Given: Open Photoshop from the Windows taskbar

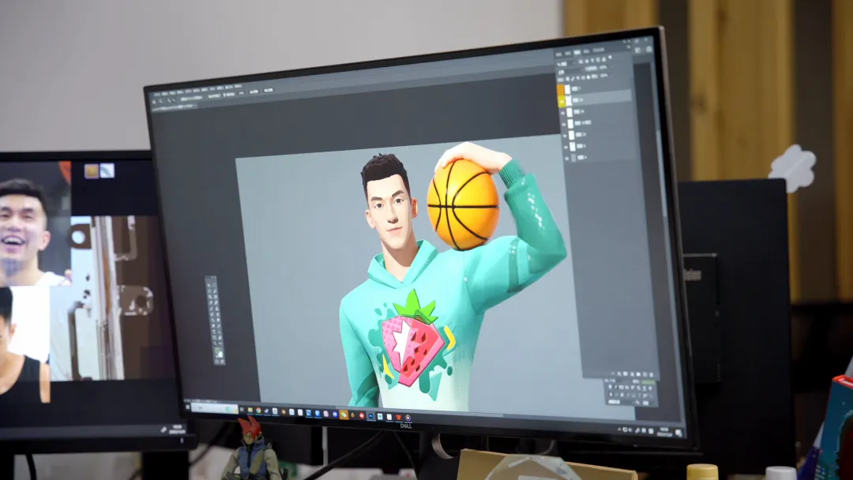Looking at the screenshot, I should [370, 416].
